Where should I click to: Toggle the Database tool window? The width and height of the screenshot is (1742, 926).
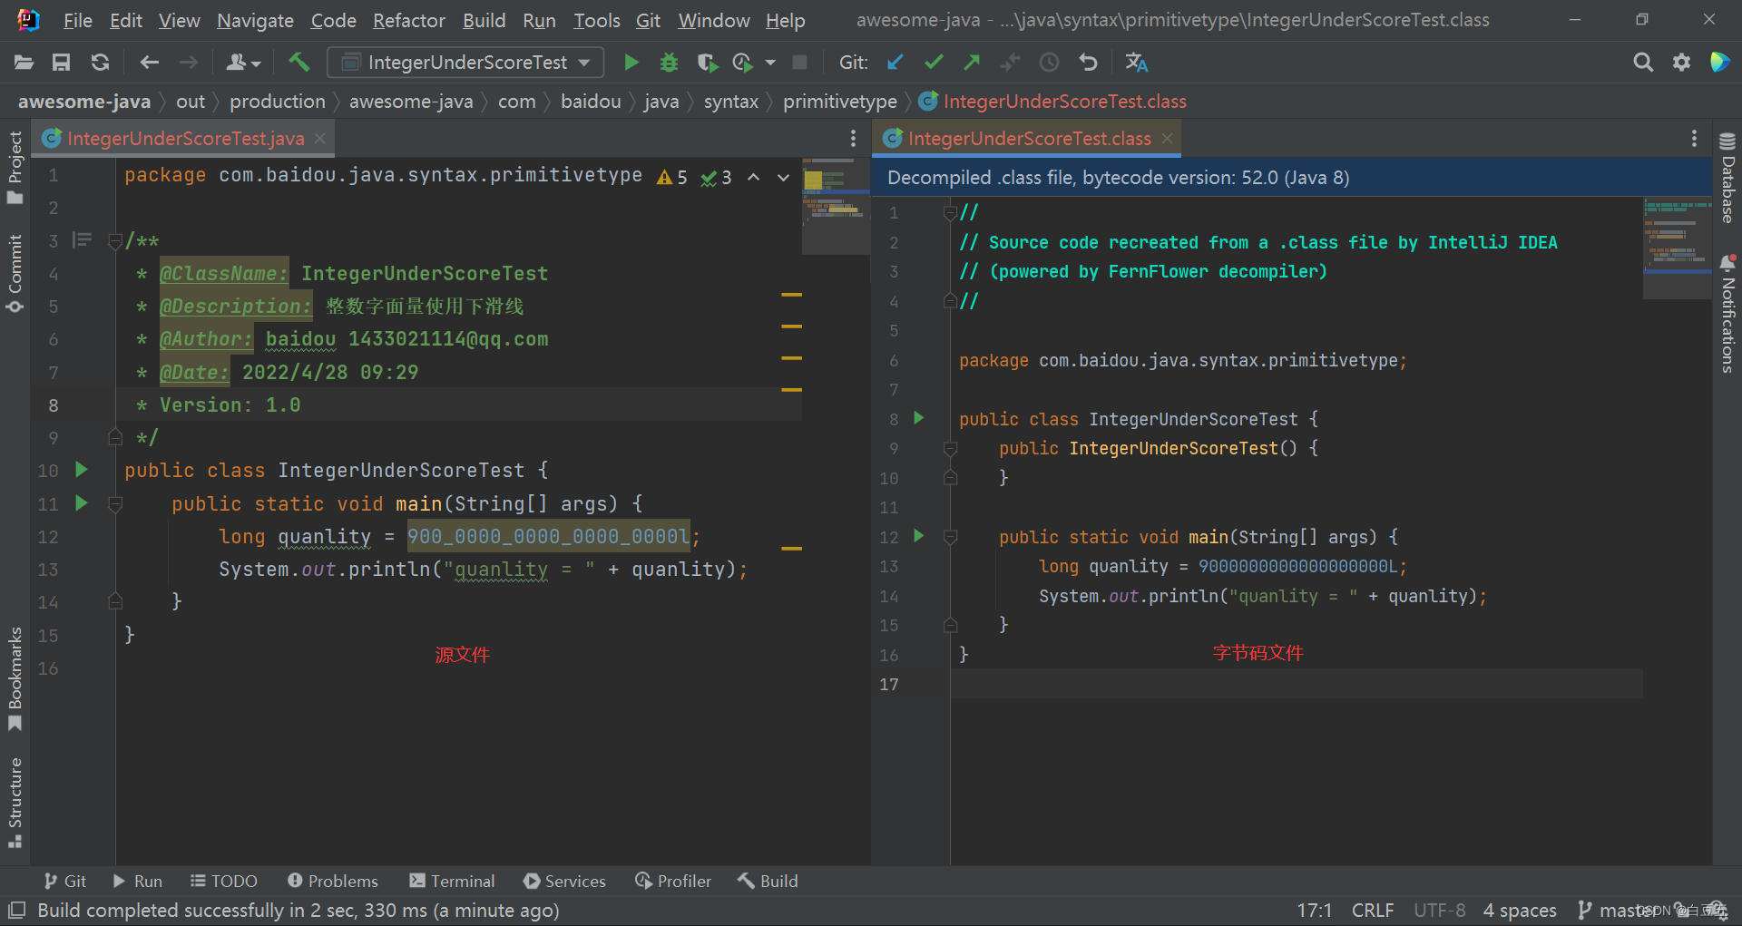[1727, 178]
